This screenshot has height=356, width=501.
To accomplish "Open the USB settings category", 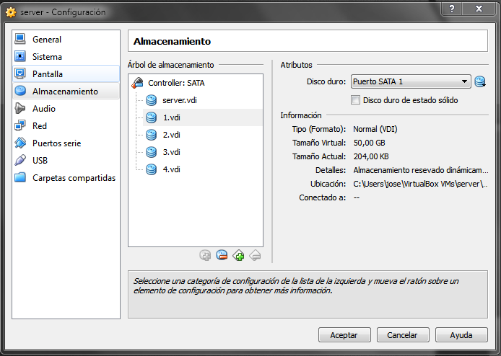I will (x=66, y=160).
